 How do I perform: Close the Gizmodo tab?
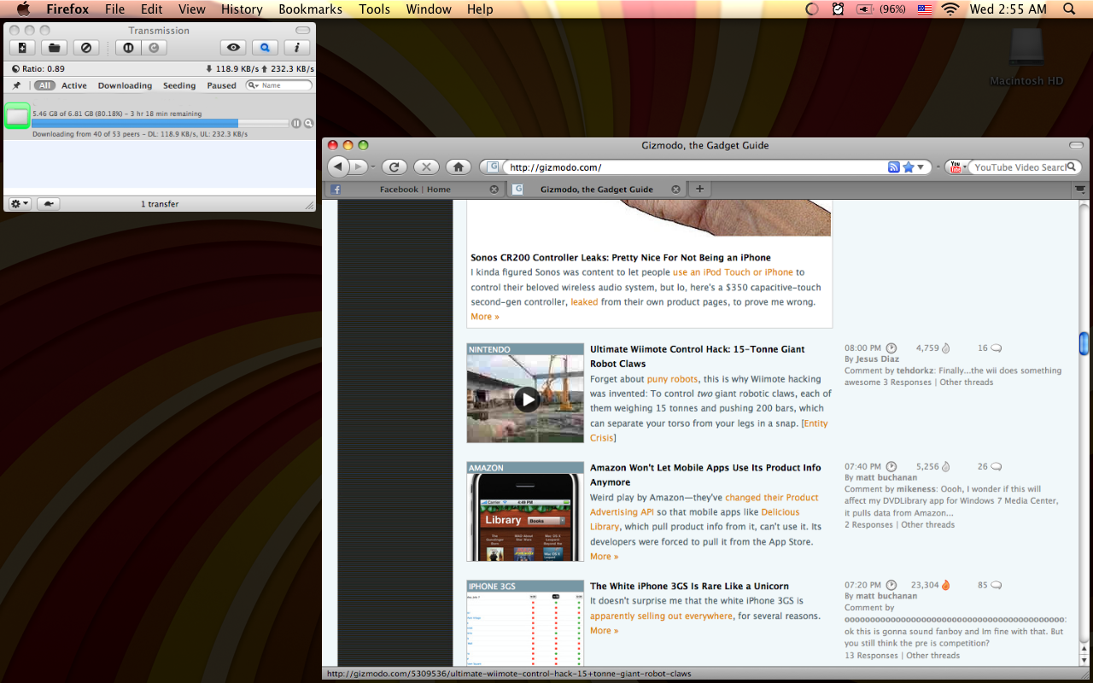coord(675,190)
